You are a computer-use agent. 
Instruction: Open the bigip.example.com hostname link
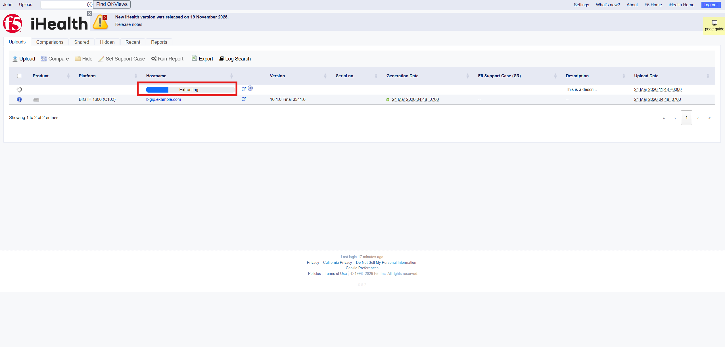[x=164, y=99]
